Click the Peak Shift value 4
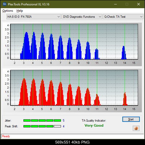145x145 pixels. (x=63, y=126)
